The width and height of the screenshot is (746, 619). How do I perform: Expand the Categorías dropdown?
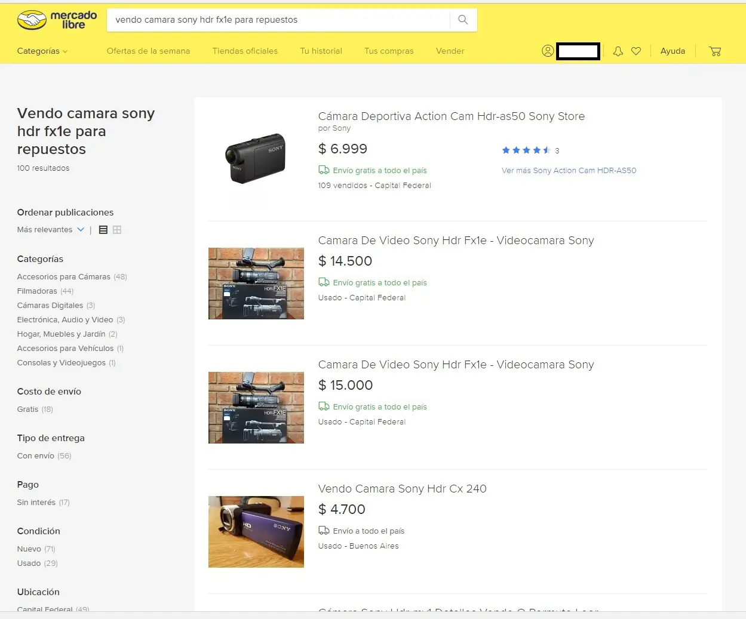click(42, 51)
